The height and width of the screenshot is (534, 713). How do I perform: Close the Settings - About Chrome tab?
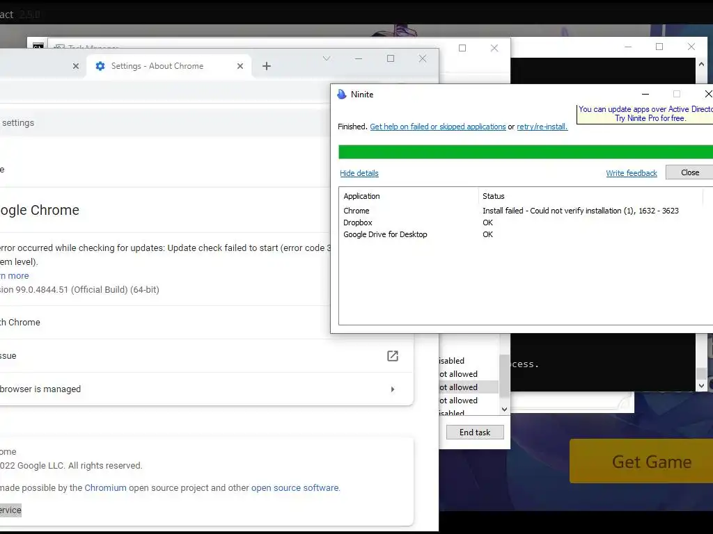point(240,66)
